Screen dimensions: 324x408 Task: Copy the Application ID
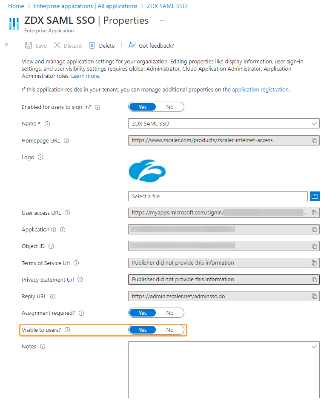314,229
